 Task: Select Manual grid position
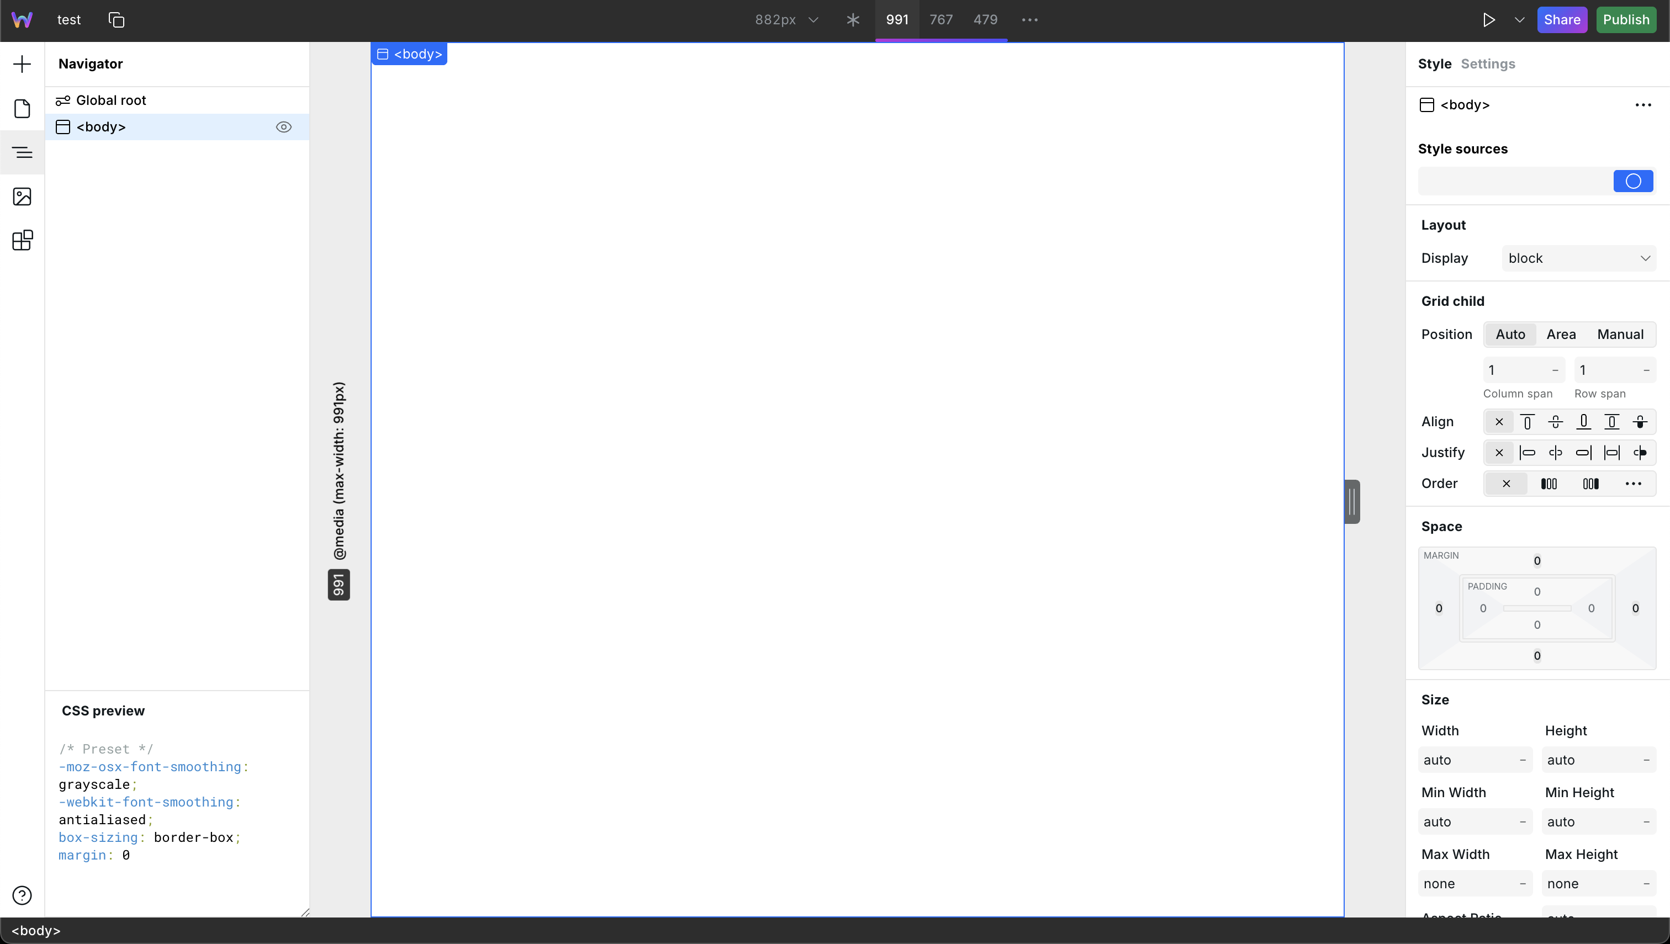tap(1620, 335)
